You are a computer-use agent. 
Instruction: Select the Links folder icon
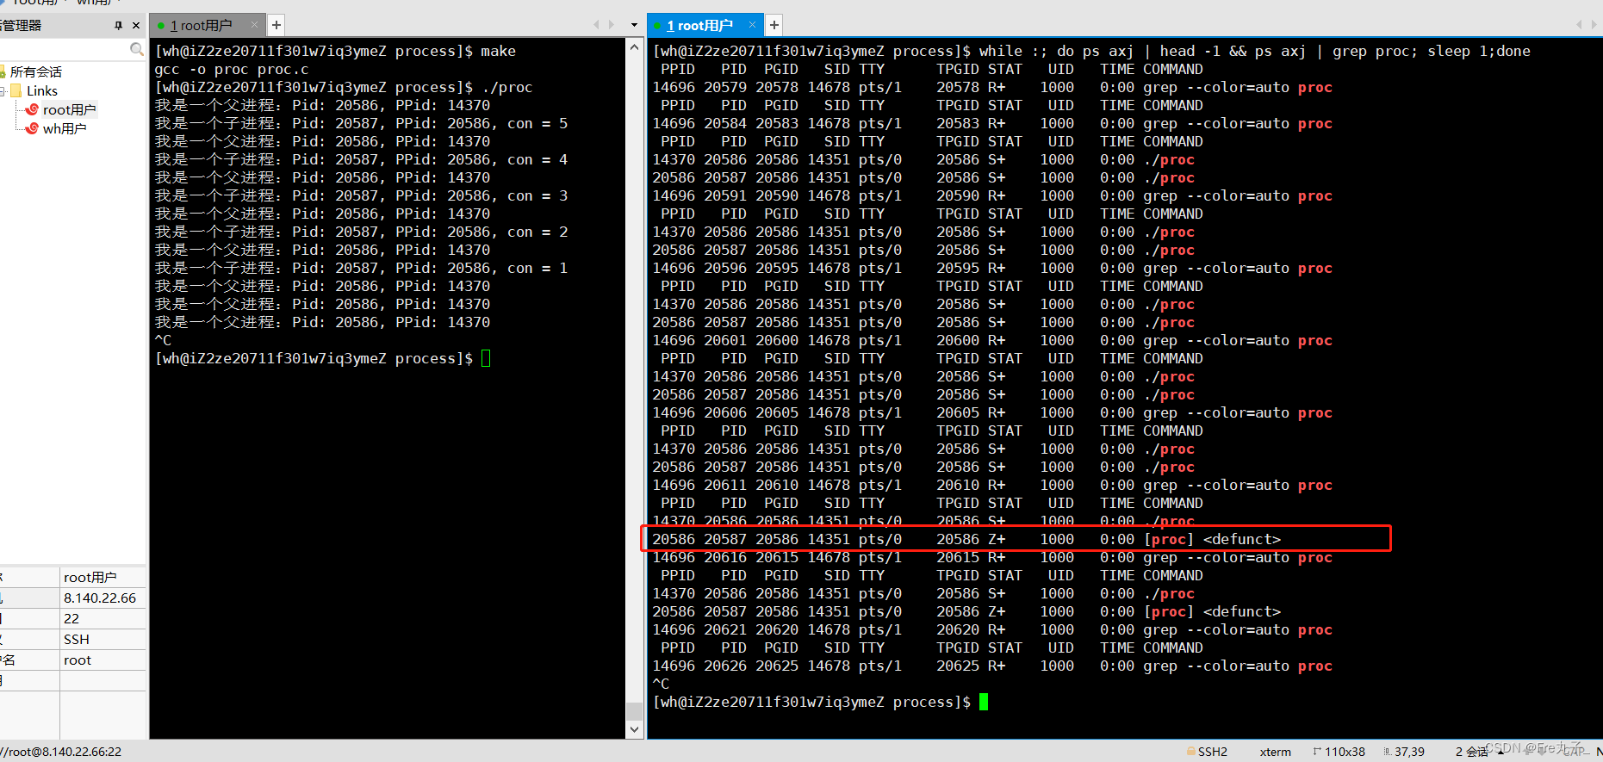click(16, 90)
